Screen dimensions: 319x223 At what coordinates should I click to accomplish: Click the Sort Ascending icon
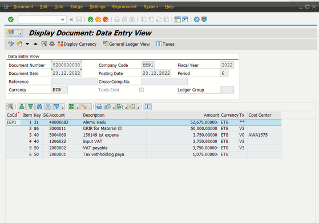coord(22,106)
